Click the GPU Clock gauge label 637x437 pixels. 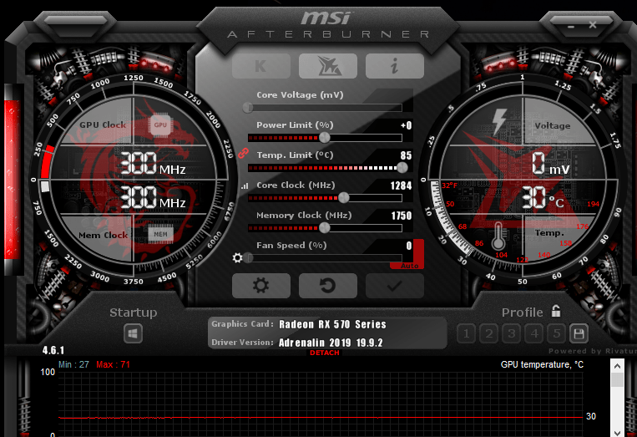point(103,124)
